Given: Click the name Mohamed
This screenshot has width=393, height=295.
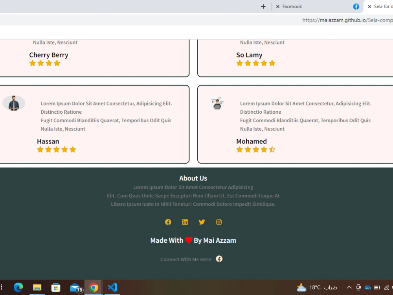Looking at the screenshot, I should point(252,141).
